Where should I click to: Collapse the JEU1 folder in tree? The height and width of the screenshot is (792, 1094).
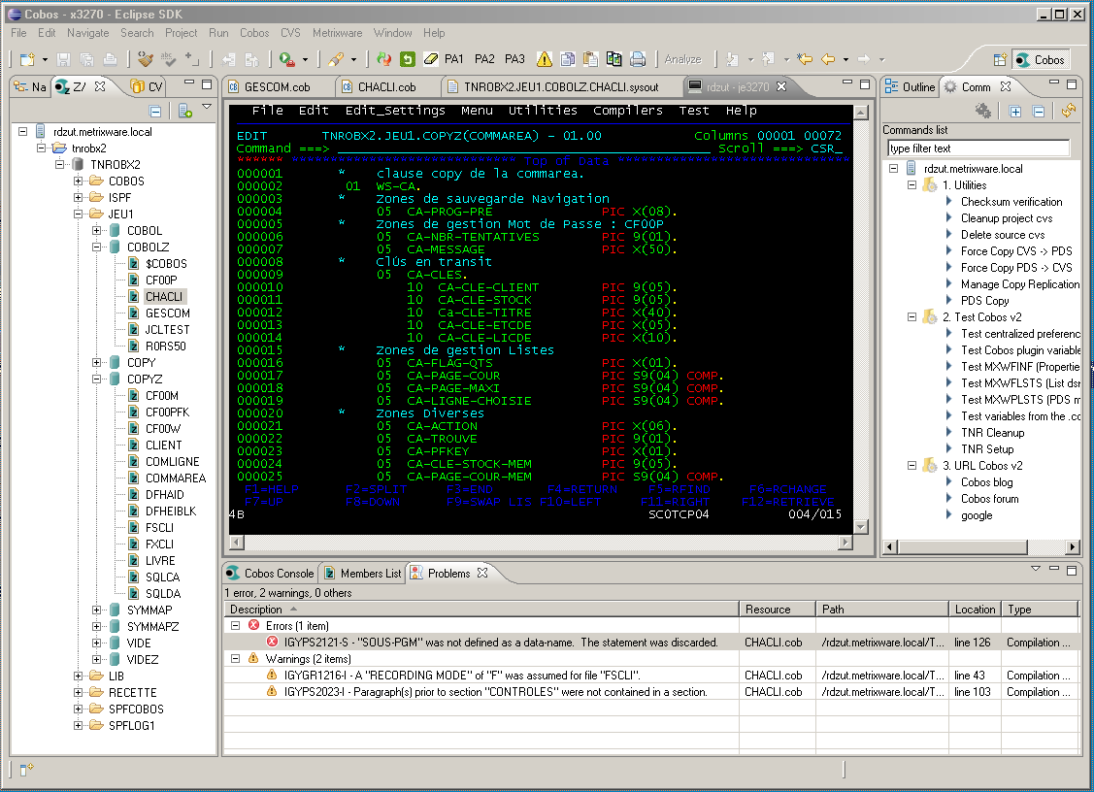[78, 214]
